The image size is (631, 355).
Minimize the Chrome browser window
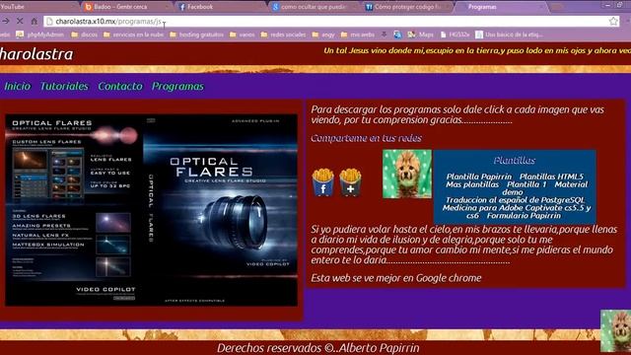[608, 5]
